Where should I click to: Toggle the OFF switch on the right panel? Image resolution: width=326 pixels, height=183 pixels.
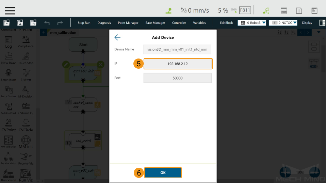click(314, 66)
